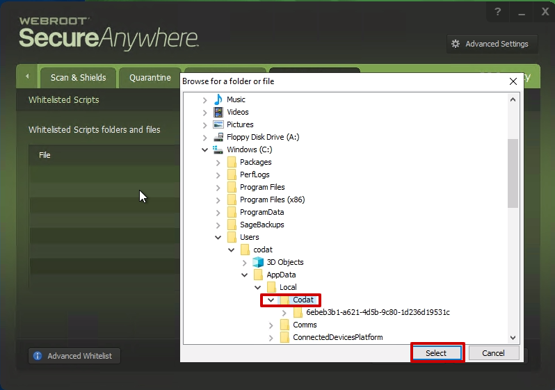555x390 pixels.
Task: Expand the Pictures folder node
Action: tap(204, 125)
